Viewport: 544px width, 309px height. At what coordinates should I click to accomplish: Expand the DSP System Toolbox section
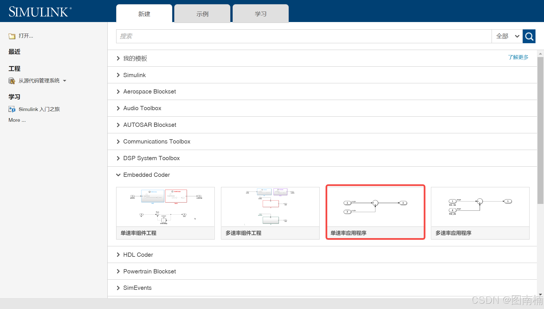point(118,158)
